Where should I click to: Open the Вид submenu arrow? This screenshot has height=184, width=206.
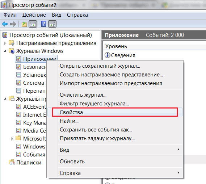178,150
